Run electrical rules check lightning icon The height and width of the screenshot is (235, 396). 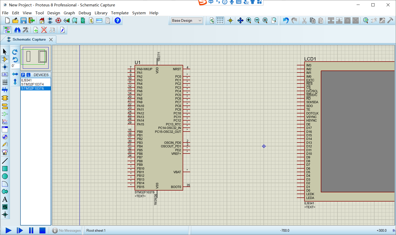click(62, 30)
